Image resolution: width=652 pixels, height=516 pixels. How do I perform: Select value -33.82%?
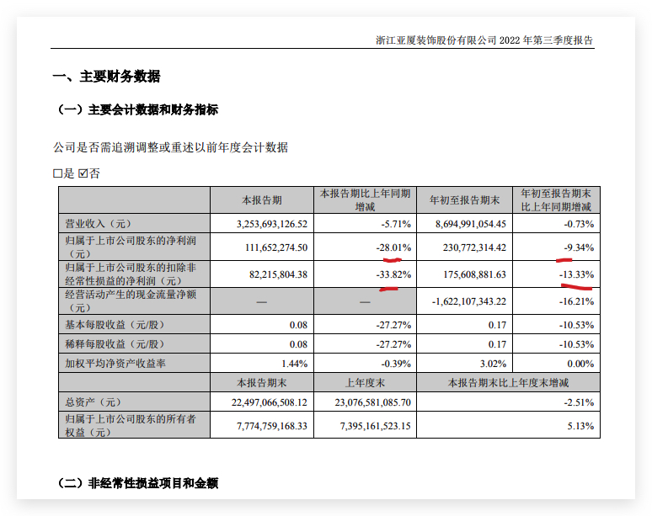[x=393, y=274]
